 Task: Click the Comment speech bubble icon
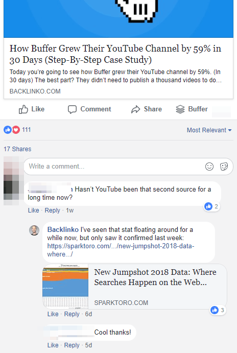(72, 109)
